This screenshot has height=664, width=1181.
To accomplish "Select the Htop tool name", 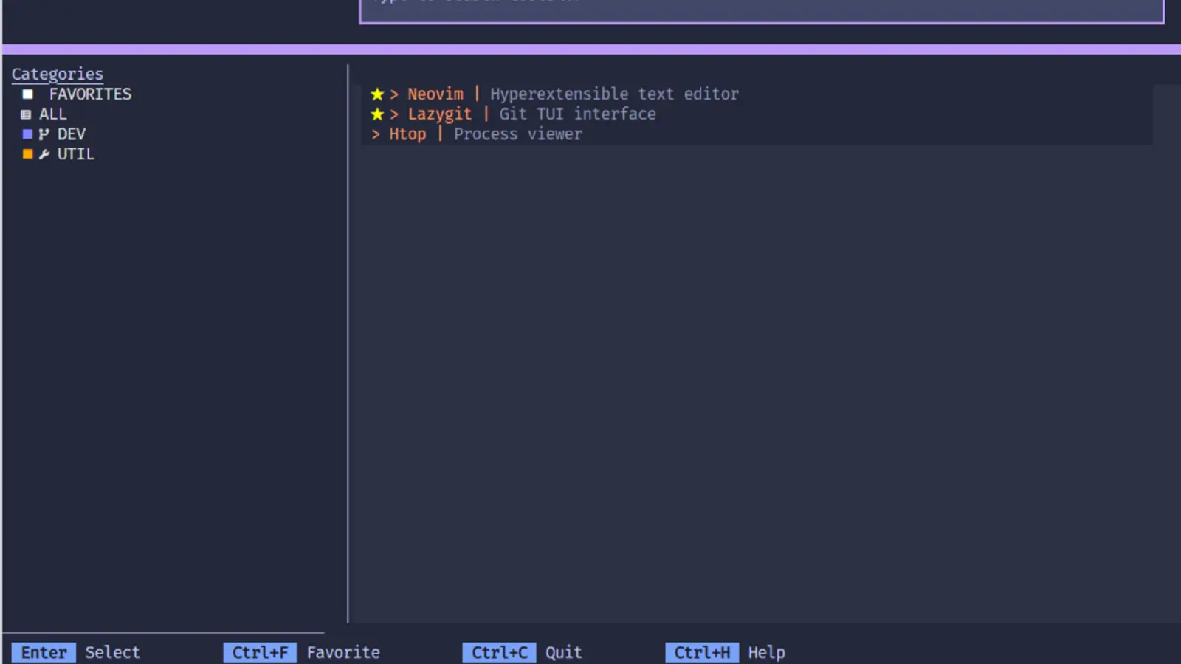I will 407,134.
